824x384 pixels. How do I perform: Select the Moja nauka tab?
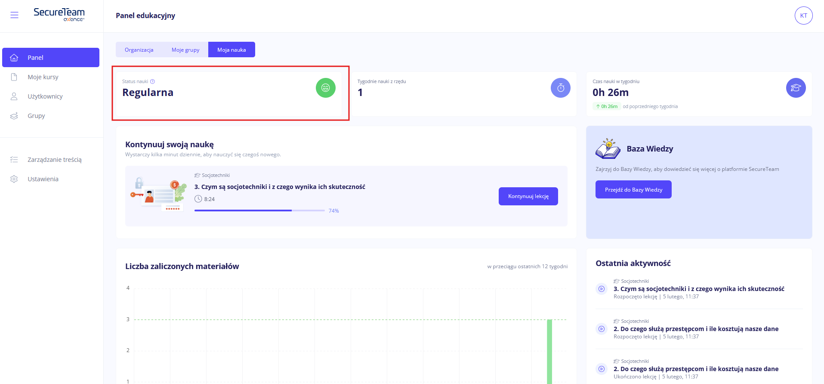(x=231, y=50)
